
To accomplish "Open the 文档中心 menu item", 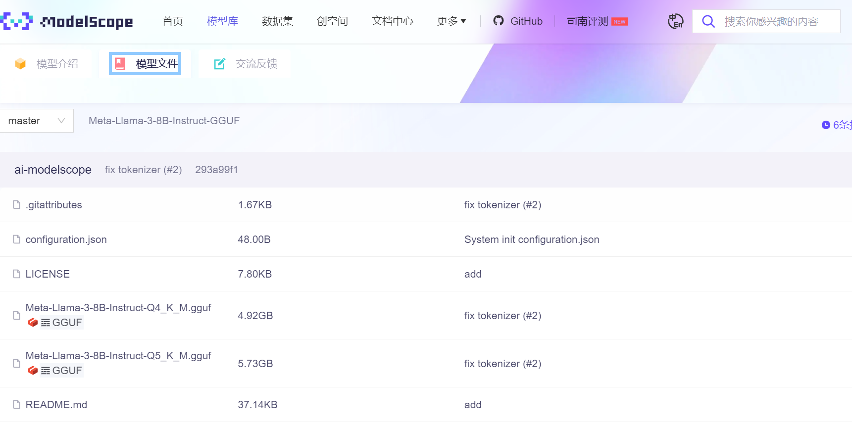I will coord(393,21).
